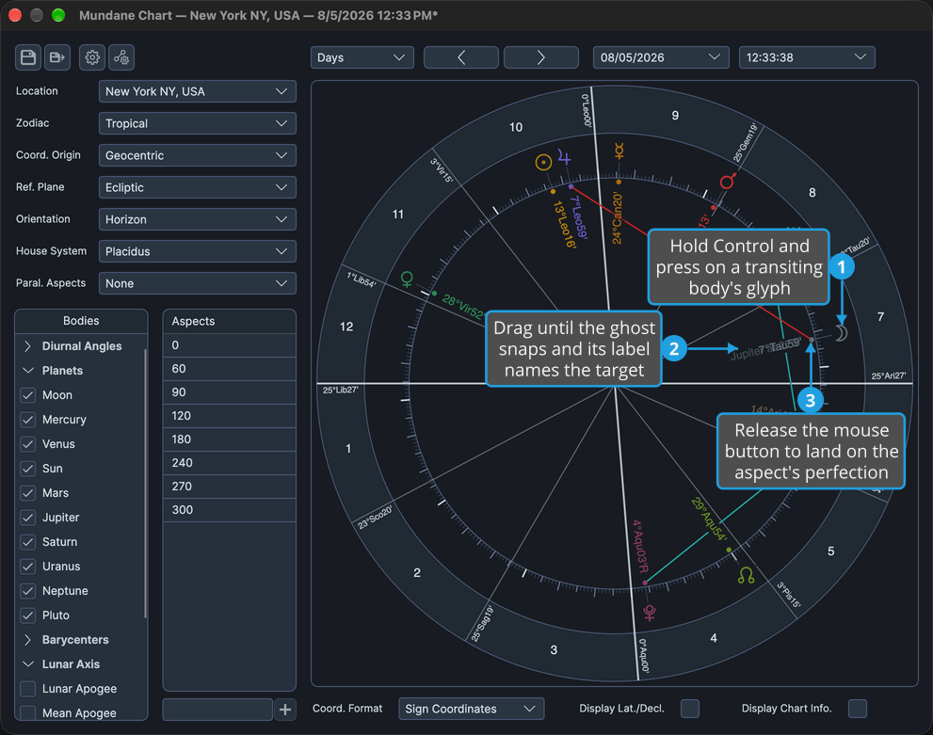Open settings with the gear icon
Screen dimensions: 933x735
click(92, 57)
